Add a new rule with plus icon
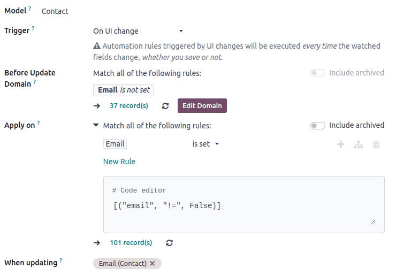The image size is (396, 276). [x=340, y=144]
